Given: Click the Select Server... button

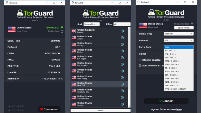Looking at the screenshot, I should point(184,28).
